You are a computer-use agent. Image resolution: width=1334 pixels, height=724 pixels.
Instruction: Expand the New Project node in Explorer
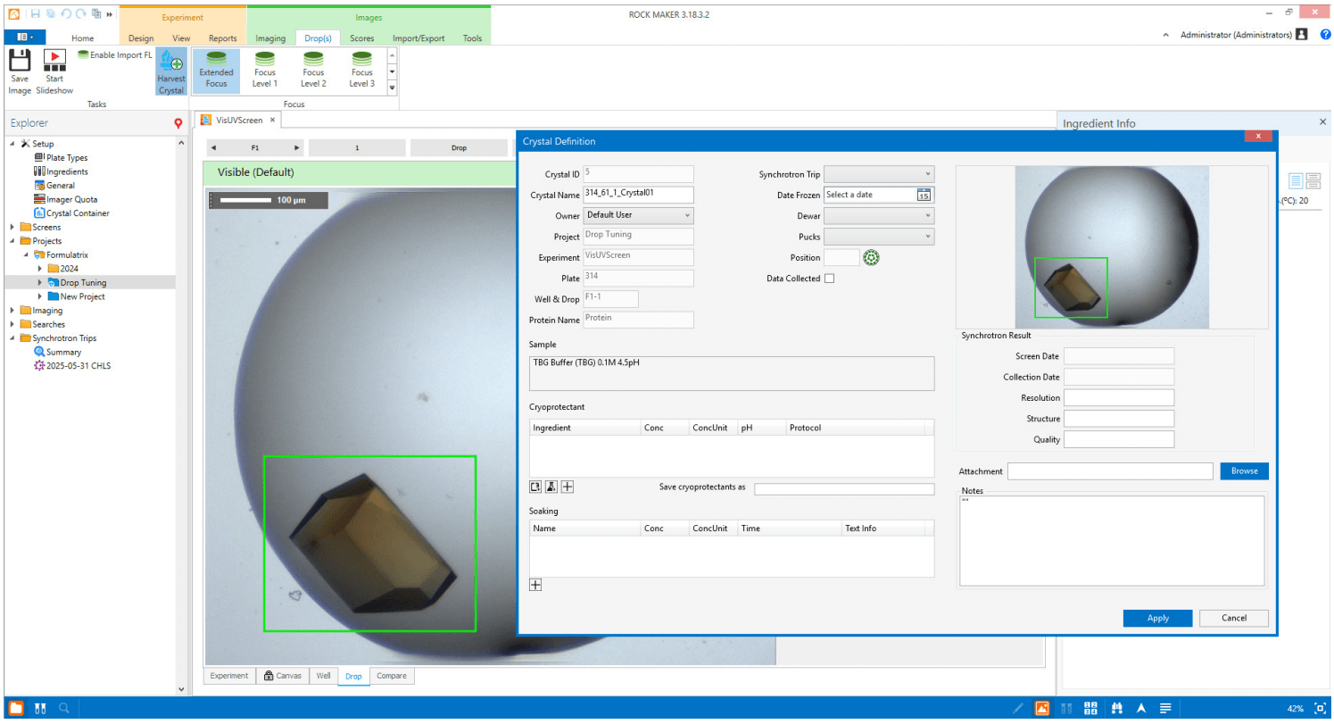pos(40,296)
